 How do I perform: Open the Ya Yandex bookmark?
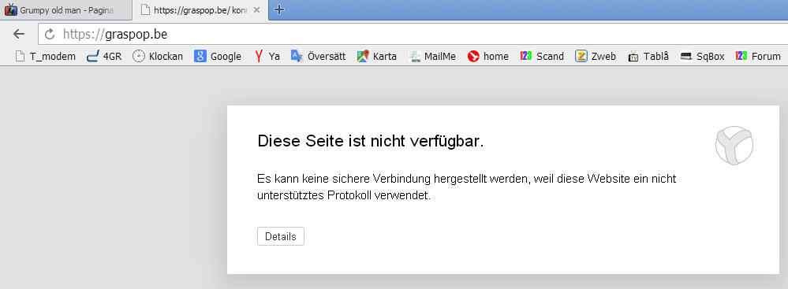point(267,56)
